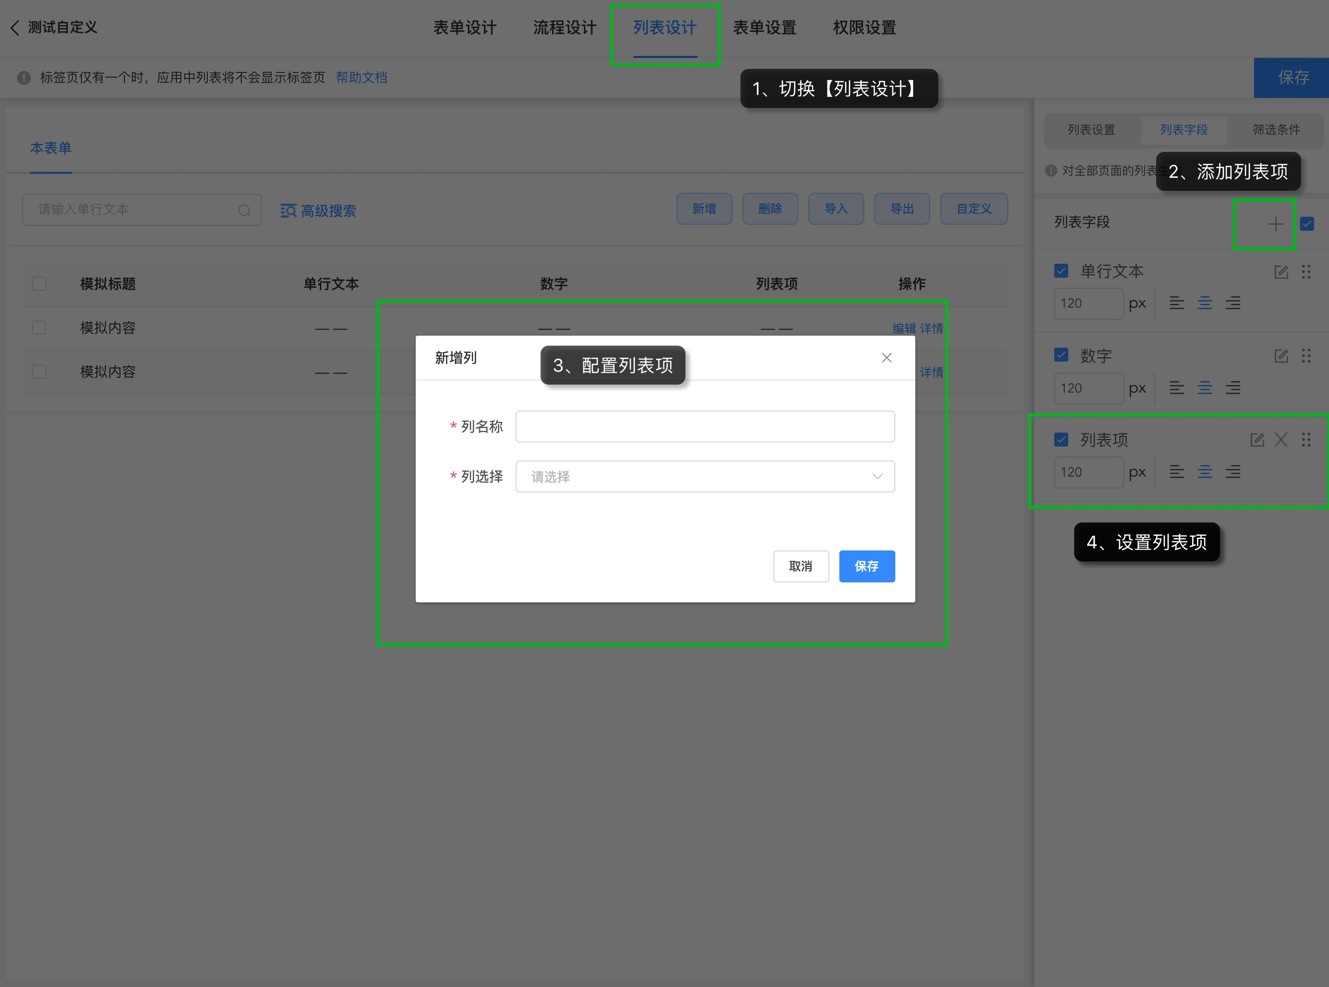Toggle the select-all checkbox beside 列表字段
Image resolution: width=1329 pixels, height=987 pixels.
point(1307,224)
